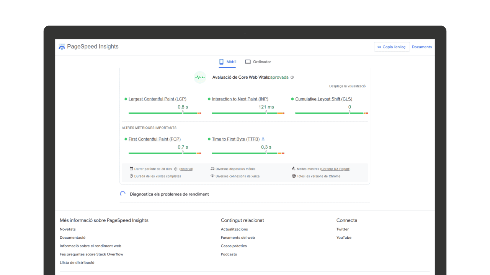Click the calendar icon beside Darrer període
This screenshot has height=275, width=490.
pos(132,168)
